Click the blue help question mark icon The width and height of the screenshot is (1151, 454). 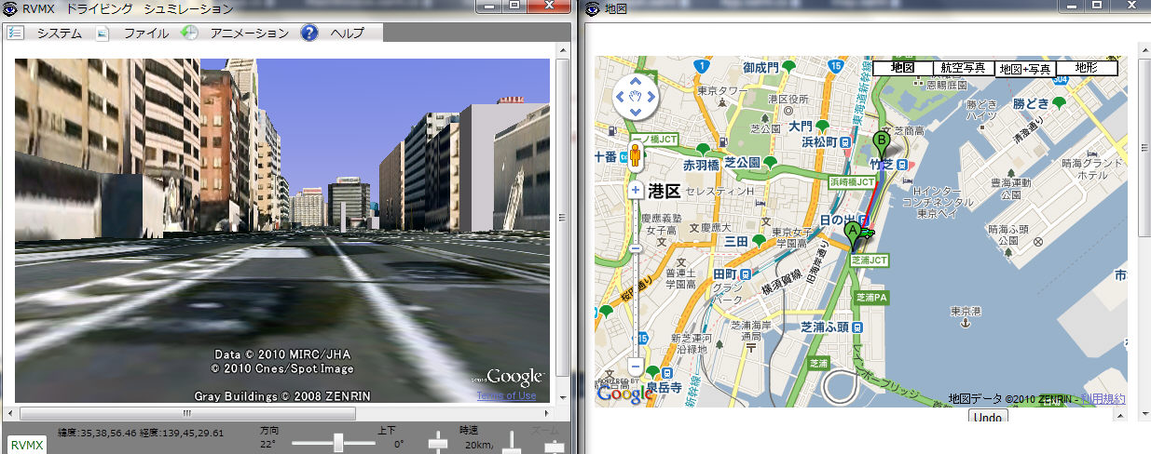(x=309, y=33)
